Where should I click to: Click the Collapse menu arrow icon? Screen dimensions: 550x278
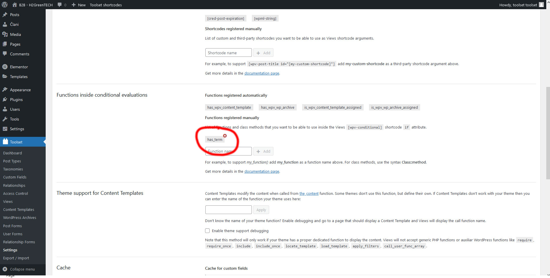point(5,269)
